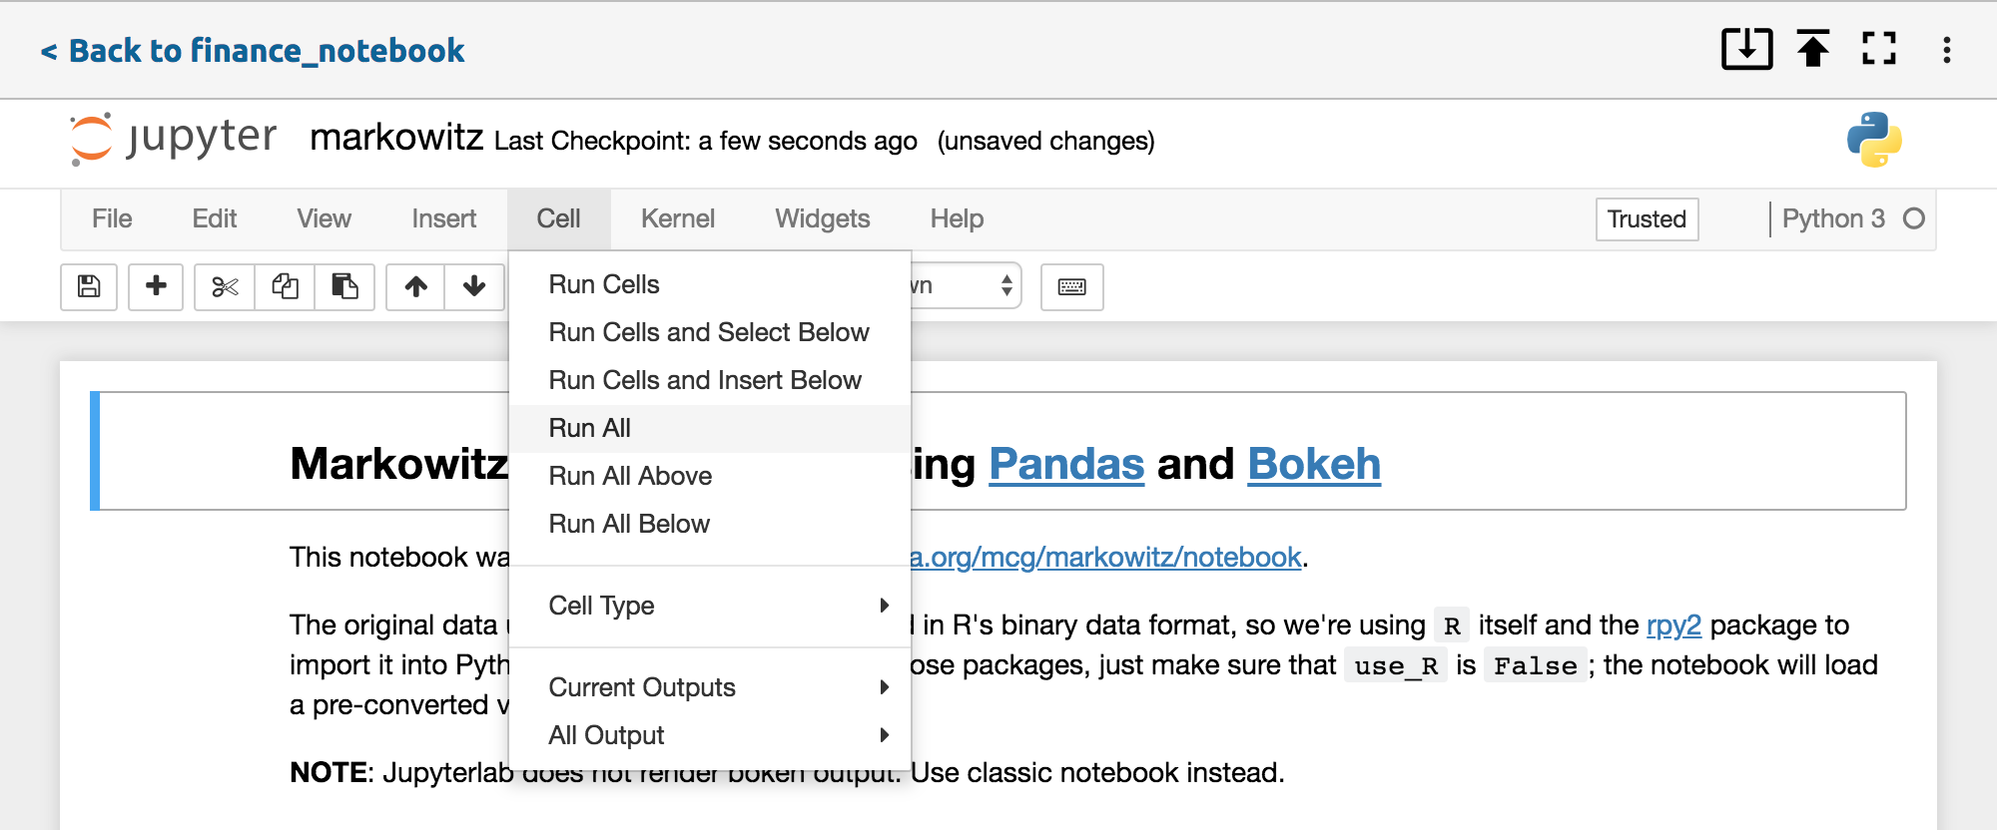Click the download notebook icon
Screen dimensions: 1997x830
point(1746,49)
